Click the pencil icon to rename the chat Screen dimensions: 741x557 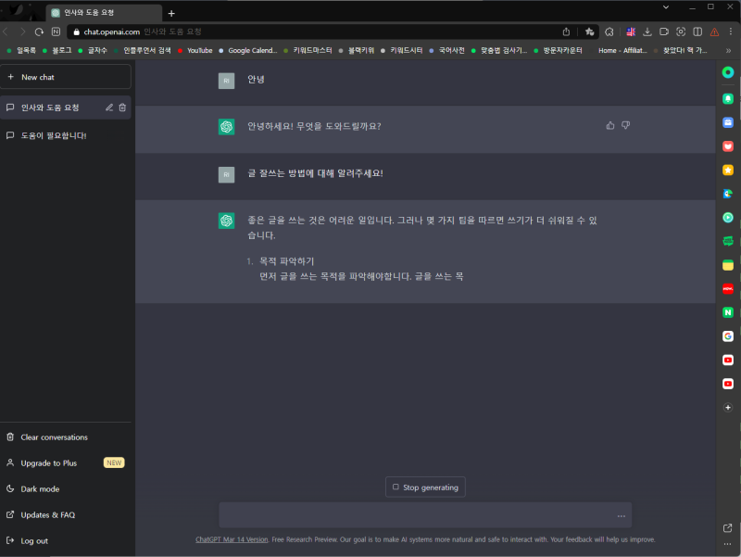click(x=108, y=107)
